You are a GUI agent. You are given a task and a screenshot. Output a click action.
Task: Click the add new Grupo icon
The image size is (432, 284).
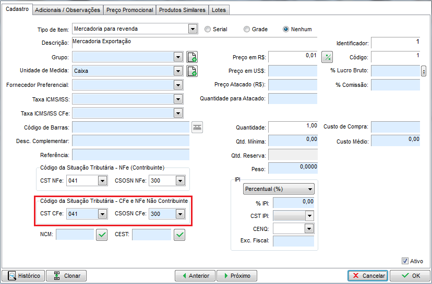click(192, 57)
